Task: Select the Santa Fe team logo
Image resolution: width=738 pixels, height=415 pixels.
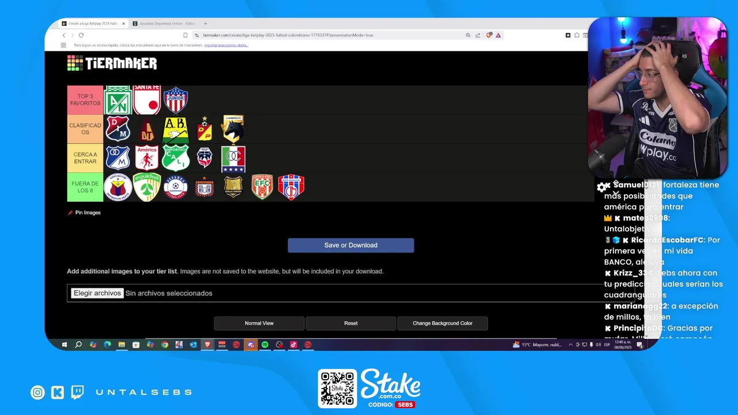Action: 146,100
